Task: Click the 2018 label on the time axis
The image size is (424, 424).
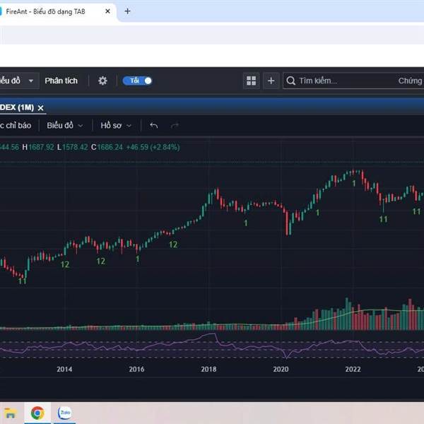Action: coord(208,369)
